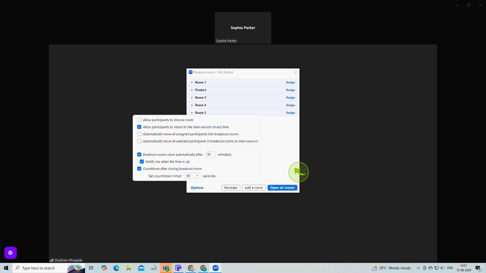Uncheck Allow participants to return to main session
486x273 pixels.
139,127
